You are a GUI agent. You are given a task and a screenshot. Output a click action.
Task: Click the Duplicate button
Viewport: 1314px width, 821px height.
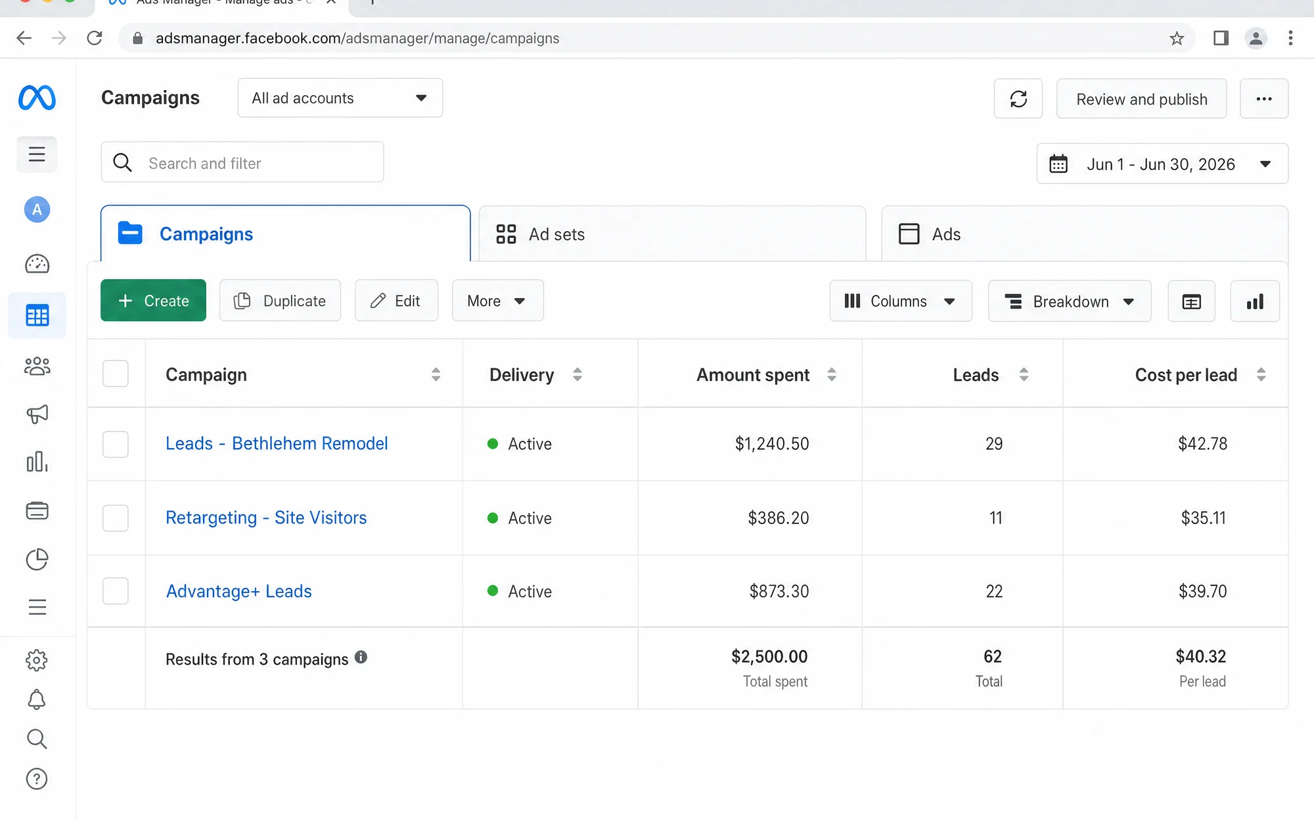pos(280,300)
